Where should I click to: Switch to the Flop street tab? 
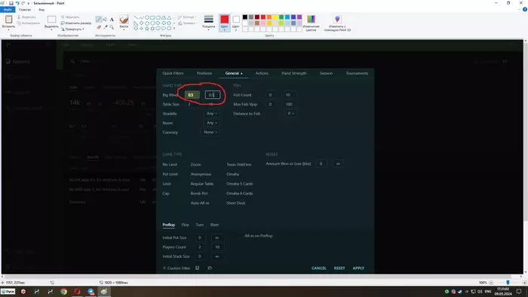(x=186, y=225)
